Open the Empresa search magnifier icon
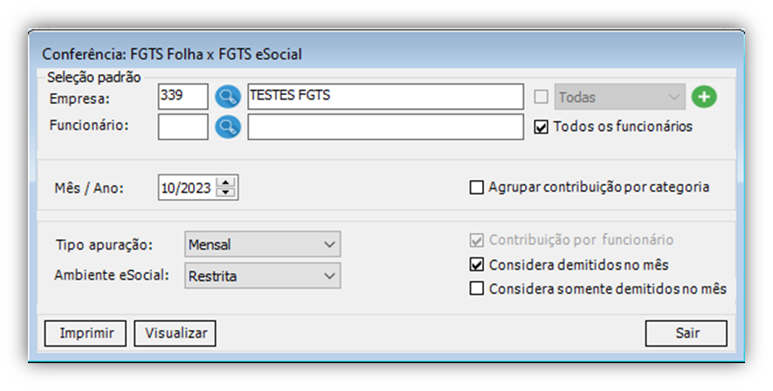Viewport: 773px width, 391px height. [228, 97]
